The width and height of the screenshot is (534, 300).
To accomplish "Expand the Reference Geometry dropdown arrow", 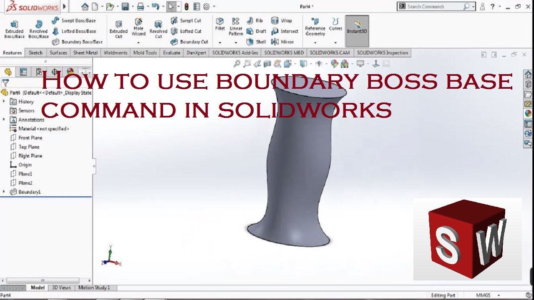I will point(315,42).
